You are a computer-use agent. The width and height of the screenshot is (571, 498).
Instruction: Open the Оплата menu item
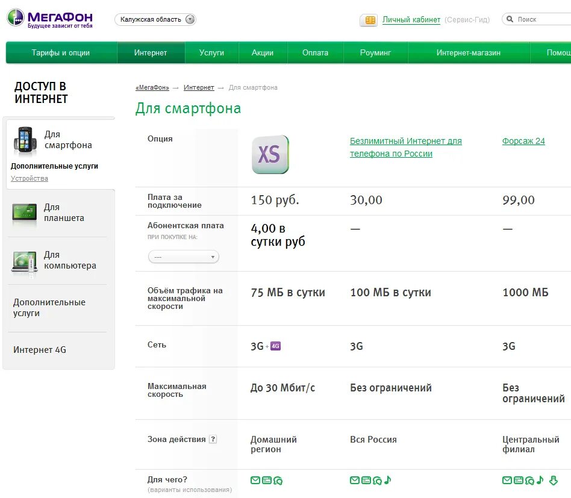coord(316,53)
